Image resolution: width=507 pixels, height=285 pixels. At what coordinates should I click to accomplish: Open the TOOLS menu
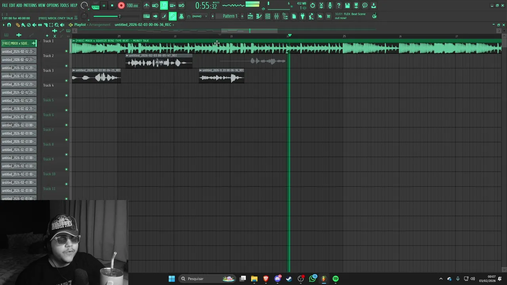coord(64,6)
